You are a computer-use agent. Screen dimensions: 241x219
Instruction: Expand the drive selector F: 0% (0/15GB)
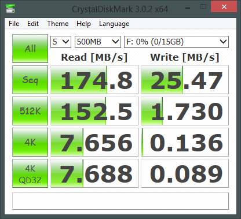(x=176, y=42)
